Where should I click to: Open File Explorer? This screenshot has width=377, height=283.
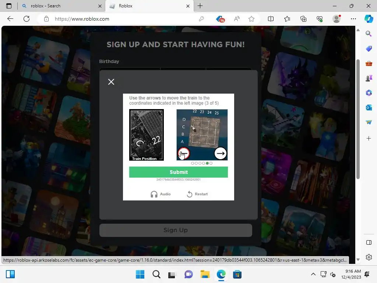(205, 274)
